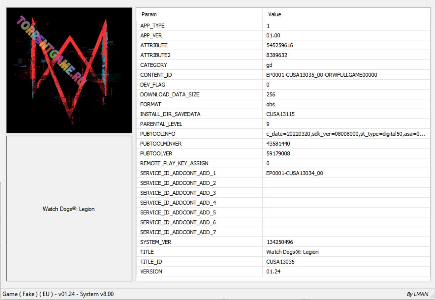Click the SERVICE_ID_ADDCONT_ADD_1 value cell
The width and height of the screenshot is (435, 300).
click(x=294, y=173)
